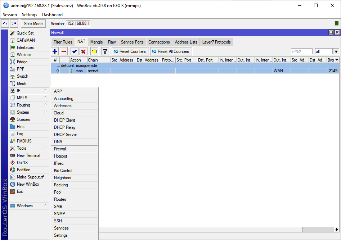Click the Reset All Counters button
The image size is (341, 240).
(x=171, y=51)
